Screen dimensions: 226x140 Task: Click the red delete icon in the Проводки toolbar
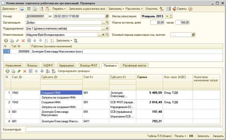tap(24, 71)
